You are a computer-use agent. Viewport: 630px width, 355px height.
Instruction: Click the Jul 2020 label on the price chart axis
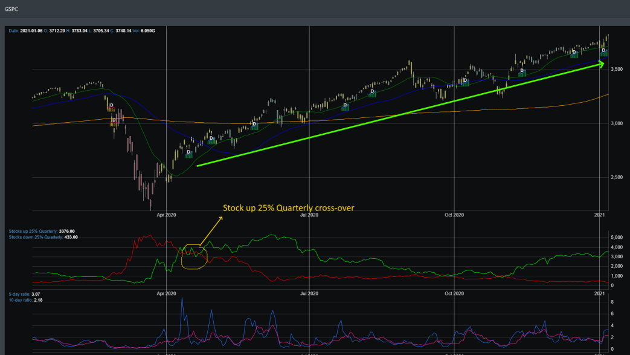tap(309, 215)
